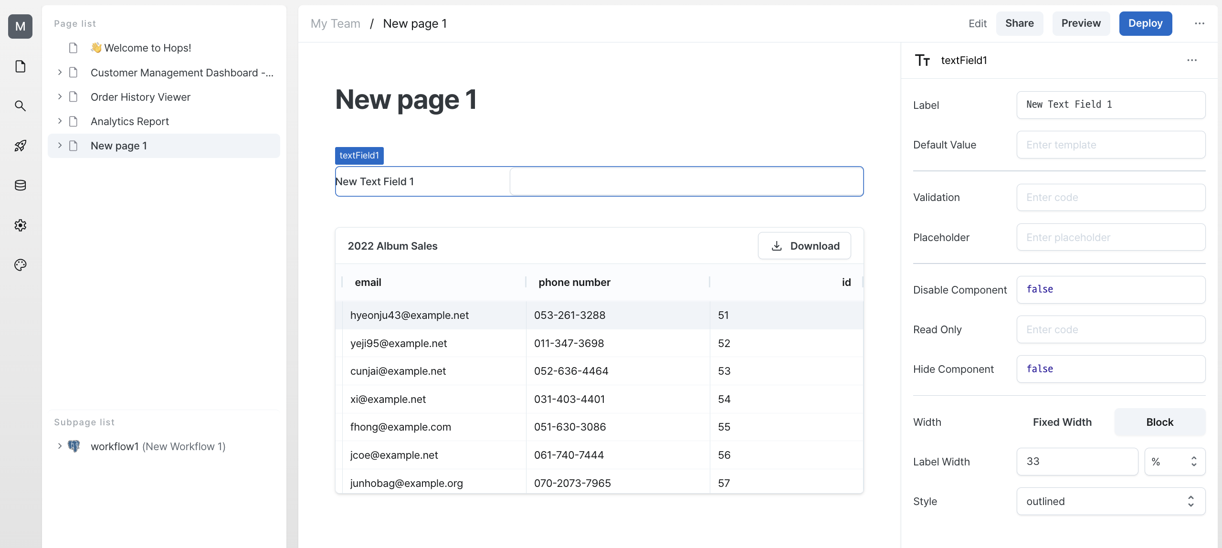Click Hide Component false field

[x=1111, y=369]
